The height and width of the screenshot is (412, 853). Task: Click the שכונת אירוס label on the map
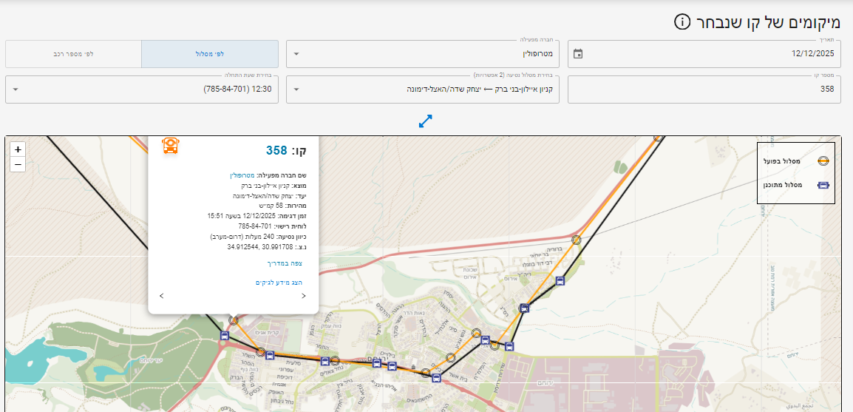click(471, 273)
